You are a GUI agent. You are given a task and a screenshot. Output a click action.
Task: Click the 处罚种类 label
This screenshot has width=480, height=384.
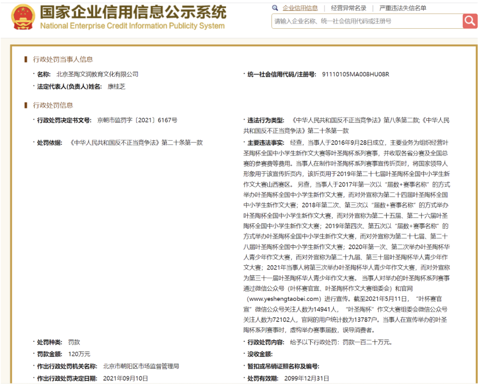[x=50, y=342]
